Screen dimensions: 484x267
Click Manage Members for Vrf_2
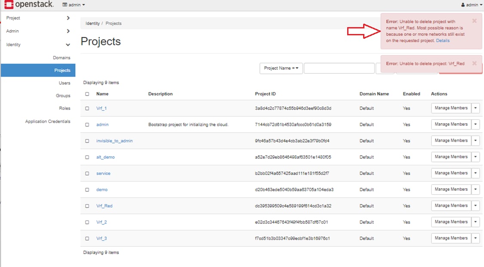point(451,222)
